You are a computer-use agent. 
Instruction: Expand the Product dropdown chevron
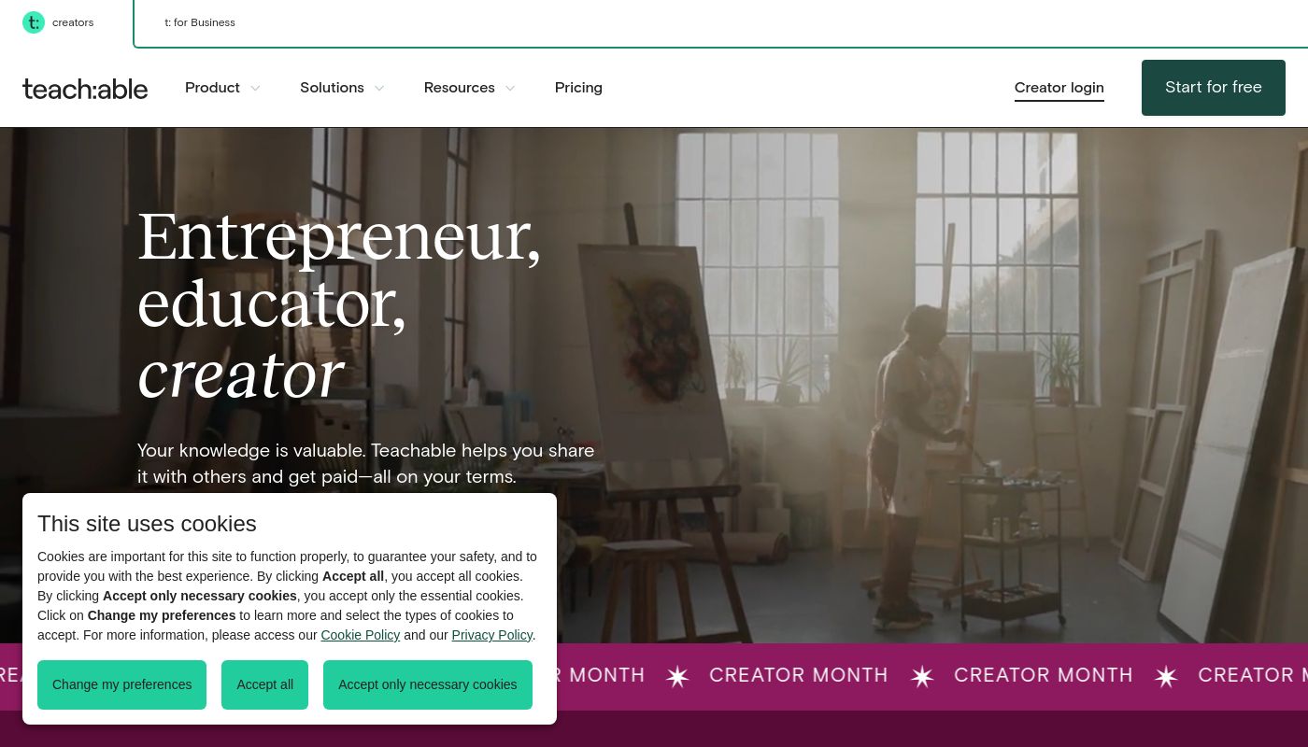(x=255, y=89)
